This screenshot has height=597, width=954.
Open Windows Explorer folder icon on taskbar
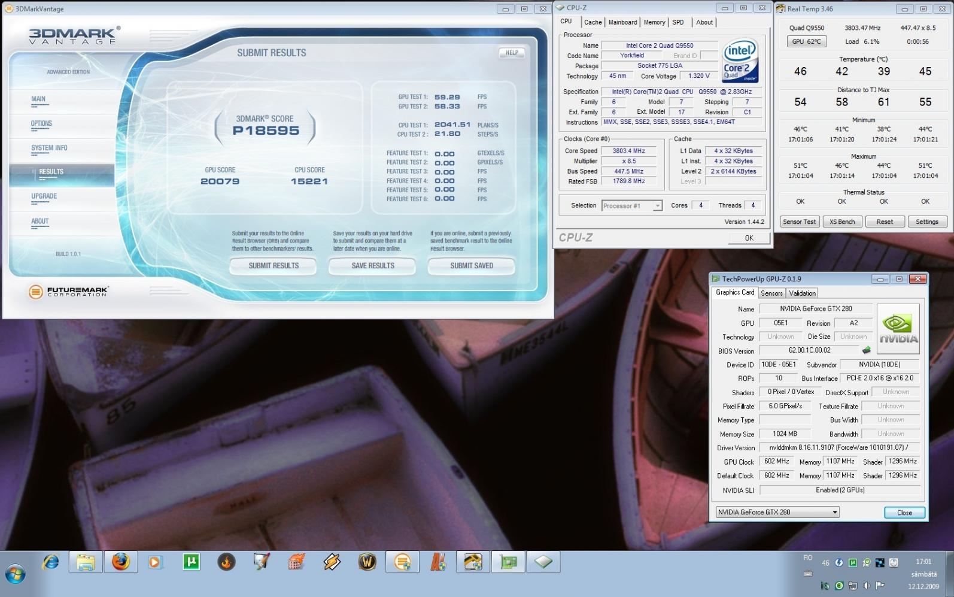pyautogui.click(x=86, y=562)
